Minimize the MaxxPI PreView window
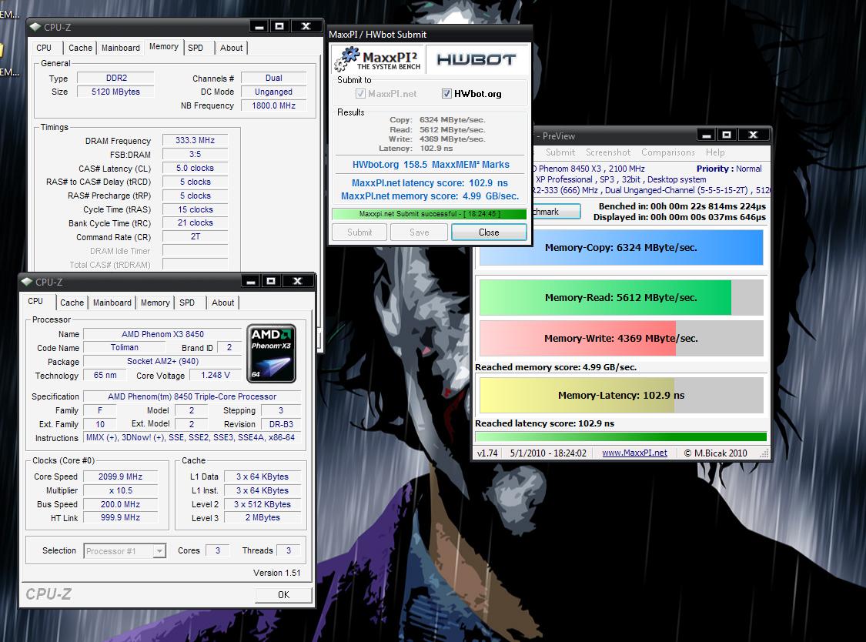 tap(707, 135)
